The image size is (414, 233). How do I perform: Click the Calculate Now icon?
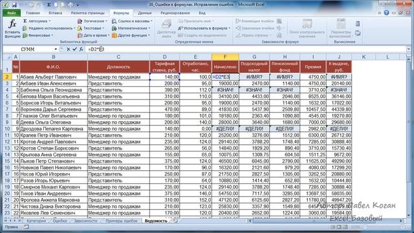[x=358, y=23]
